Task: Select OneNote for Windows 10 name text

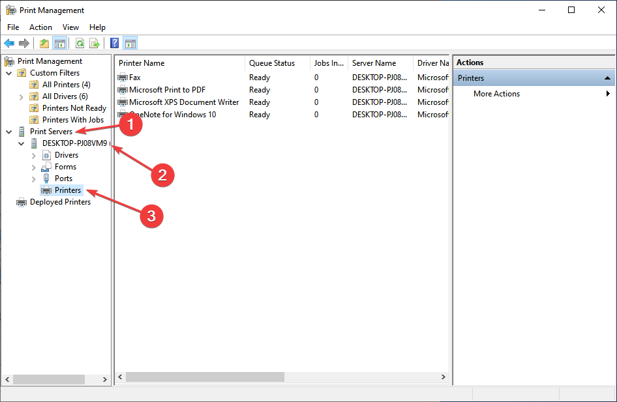Action: tap(172, 115)
